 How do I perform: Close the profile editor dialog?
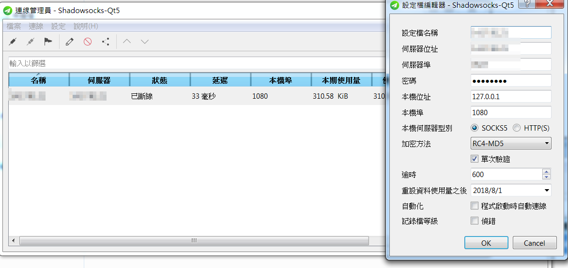pyautogui.click(x=550, y=3)
